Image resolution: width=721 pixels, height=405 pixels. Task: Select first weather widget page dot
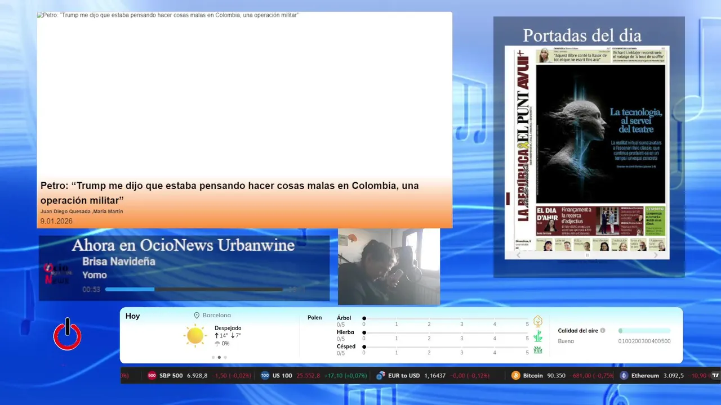point(213,357)
